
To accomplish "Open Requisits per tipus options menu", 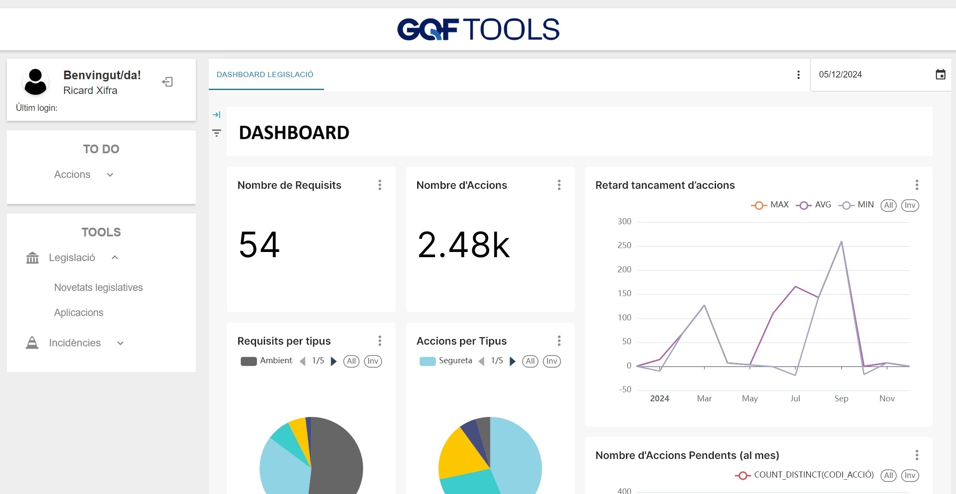I will (x=380, y=341).
